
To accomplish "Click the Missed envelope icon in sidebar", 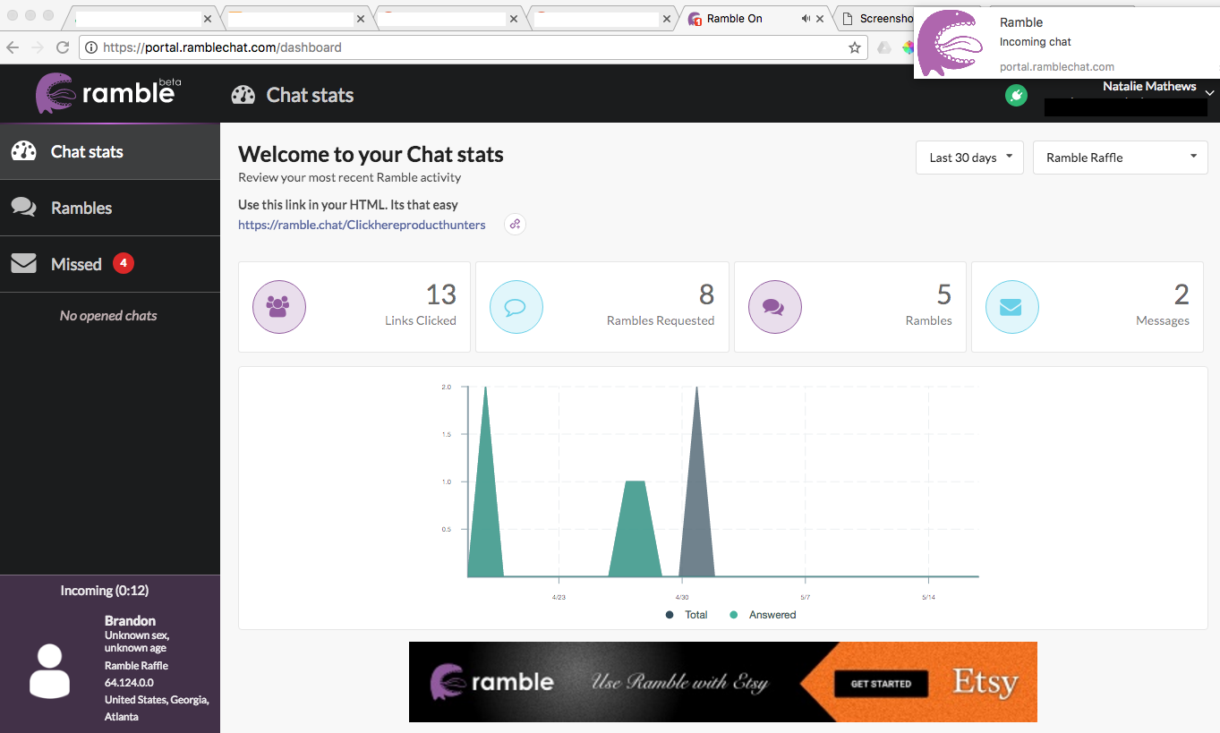I will coord(23,263).
